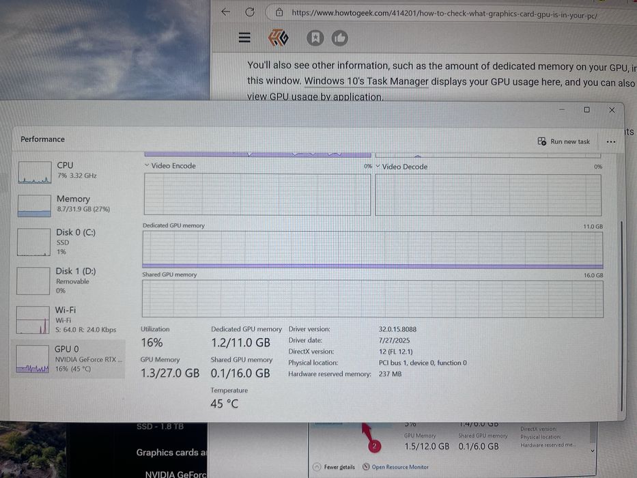Viewport: 637px width, 478px height.
Task: Select Disk 0 (C:) in sidebar
Action: (x=69, y=242)
